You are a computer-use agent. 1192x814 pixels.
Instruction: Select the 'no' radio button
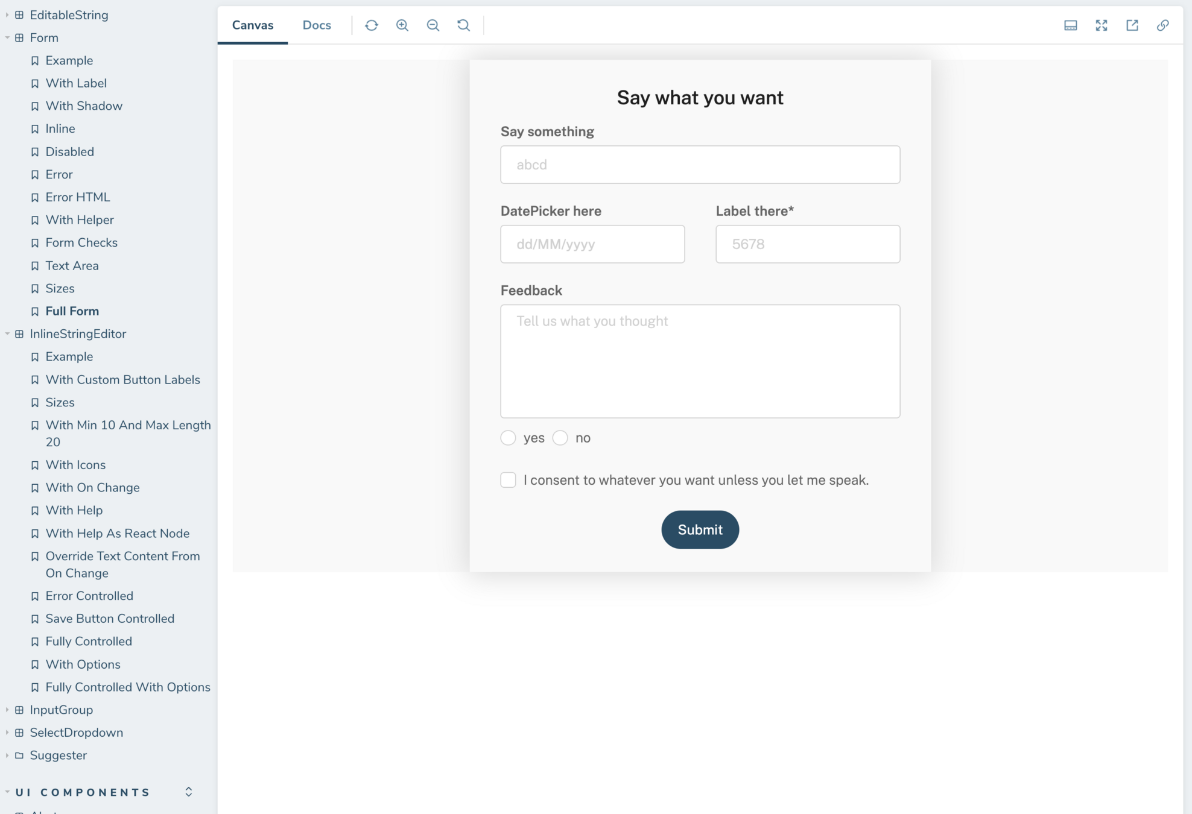coord(560,438)
